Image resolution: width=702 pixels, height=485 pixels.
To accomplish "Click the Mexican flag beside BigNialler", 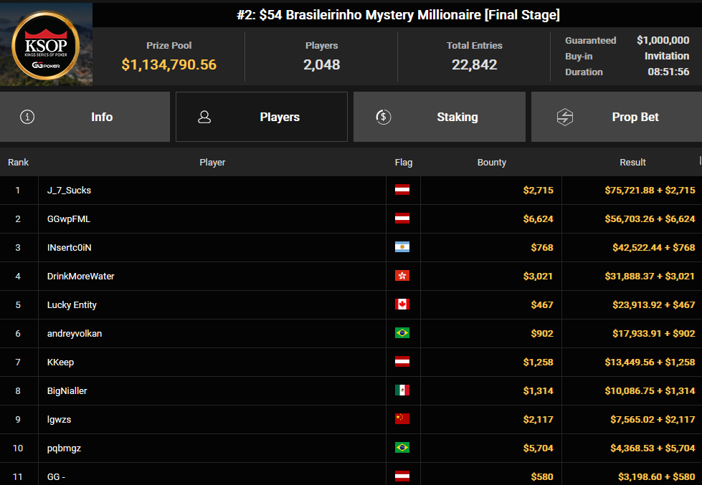I will coord(402,390).
